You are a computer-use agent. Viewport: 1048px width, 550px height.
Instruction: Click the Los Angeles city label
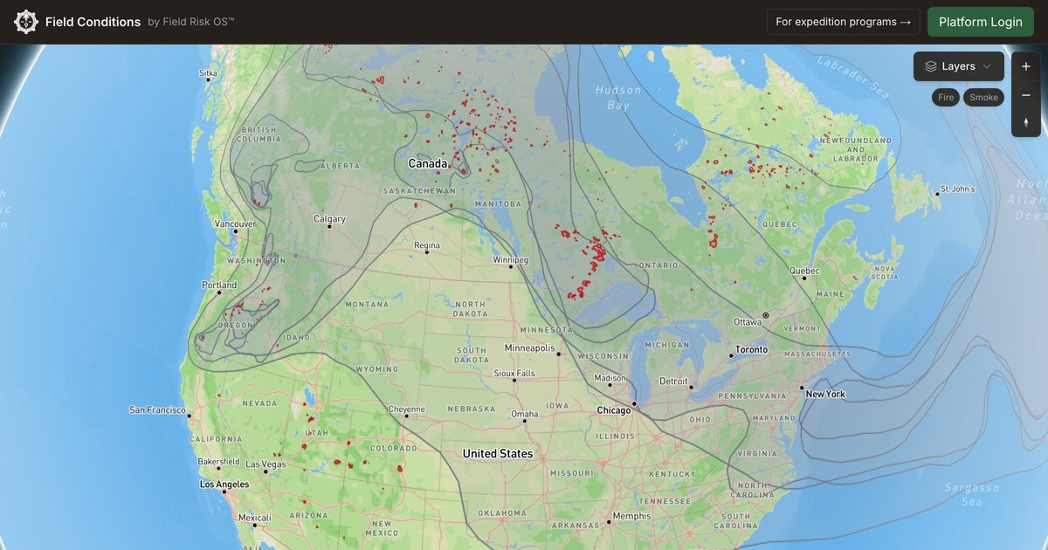click(224, 484)
